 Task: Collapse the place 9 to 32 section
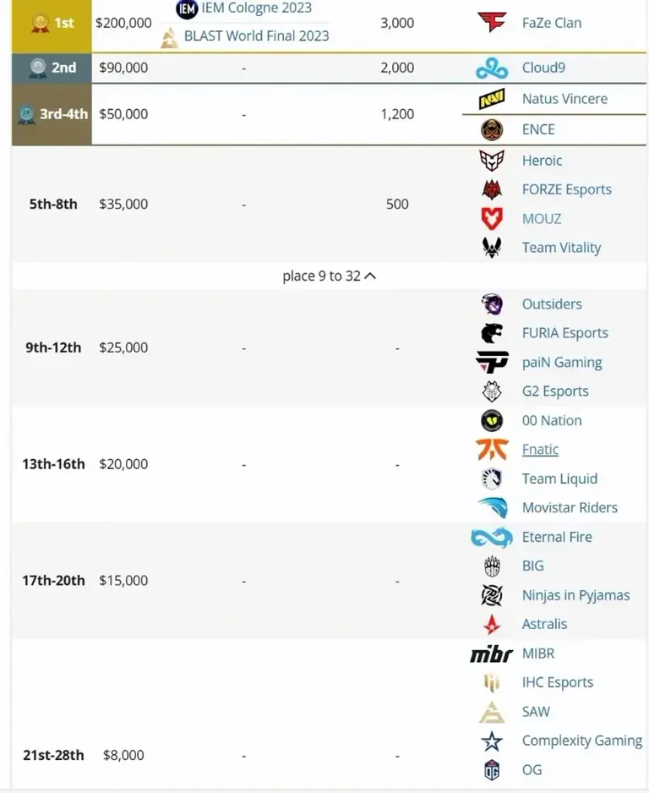tap(329, 276)
